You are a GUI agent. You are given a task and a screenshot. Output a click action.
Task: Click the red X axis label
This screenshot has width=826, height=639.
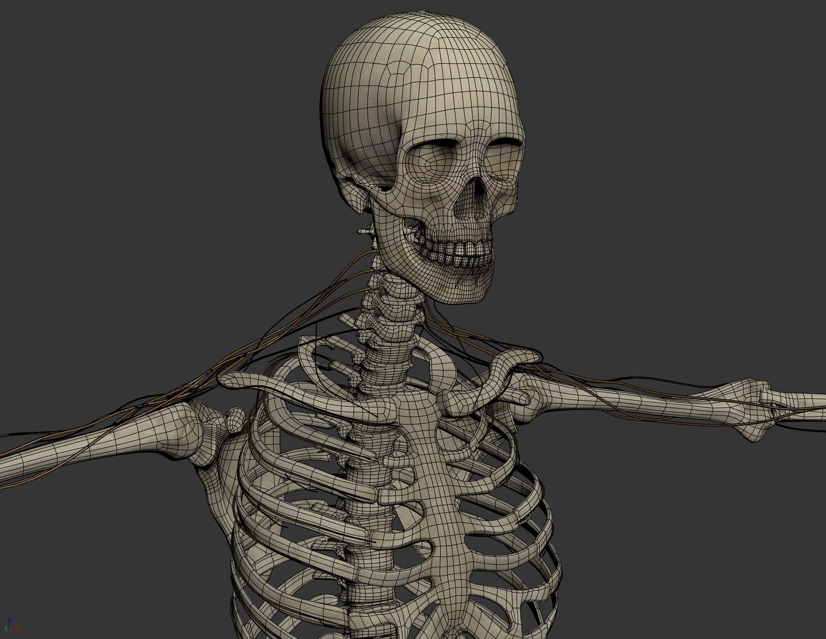click(18, 629)
